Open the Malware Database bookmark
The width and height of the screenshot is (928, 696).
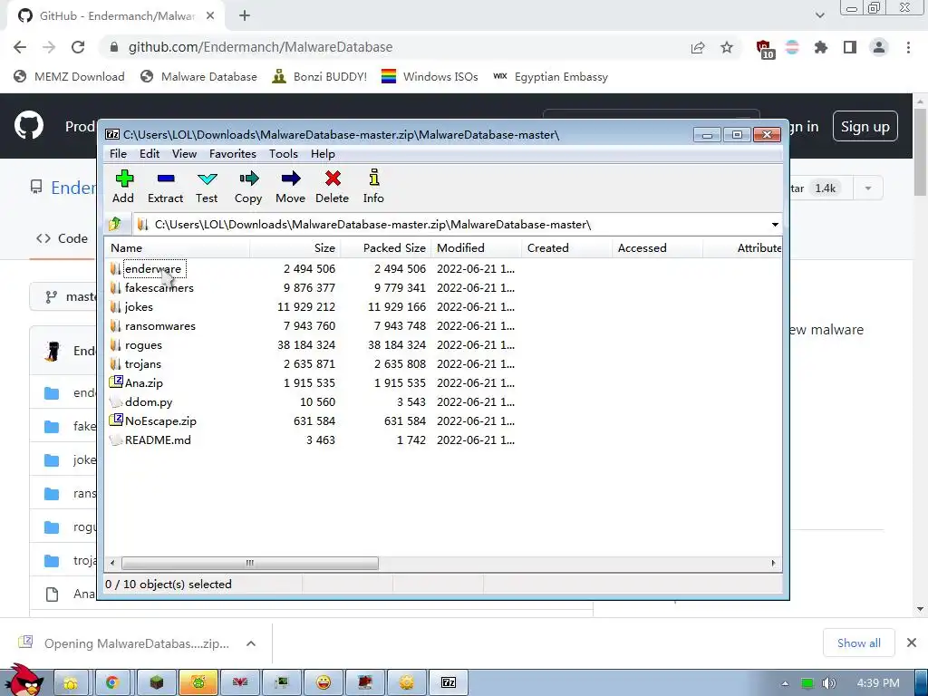[198, 76]
